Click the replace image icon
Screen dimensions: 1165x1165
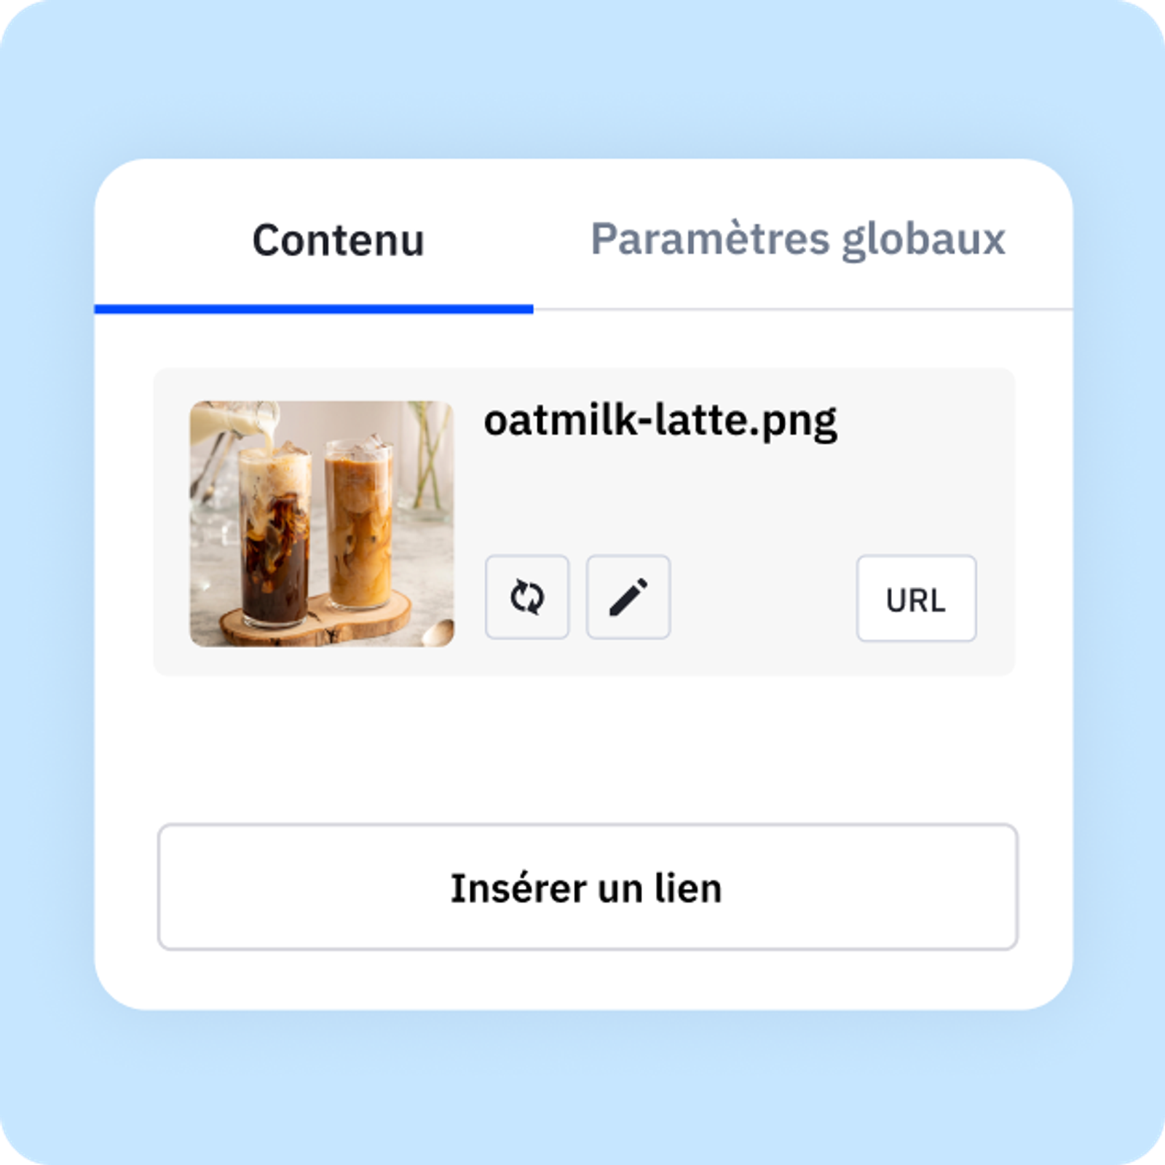pos(526,597)
